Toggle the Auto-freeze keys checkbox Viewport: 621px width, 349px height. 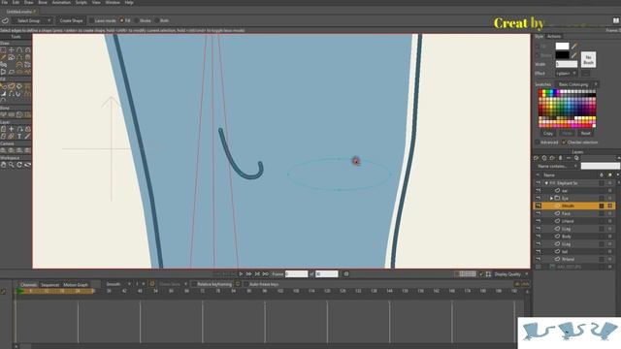tap(245, 284)
